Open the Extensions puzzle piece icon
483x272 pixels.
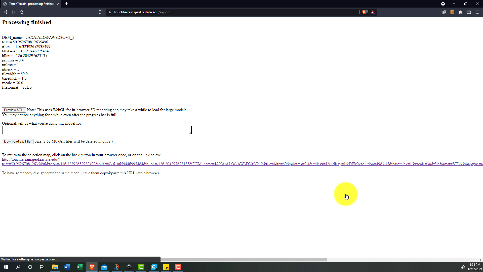pyautogui.click(x=460, y=12)
